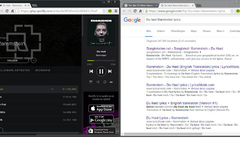Close the Du hast Rammstein lyrics tab
The height and width of the screenshot is (150, 240).
(x=193, y=5)
